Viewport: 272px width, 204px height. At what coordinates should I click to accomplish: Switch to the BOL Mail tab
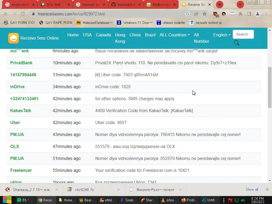[55, 5]
